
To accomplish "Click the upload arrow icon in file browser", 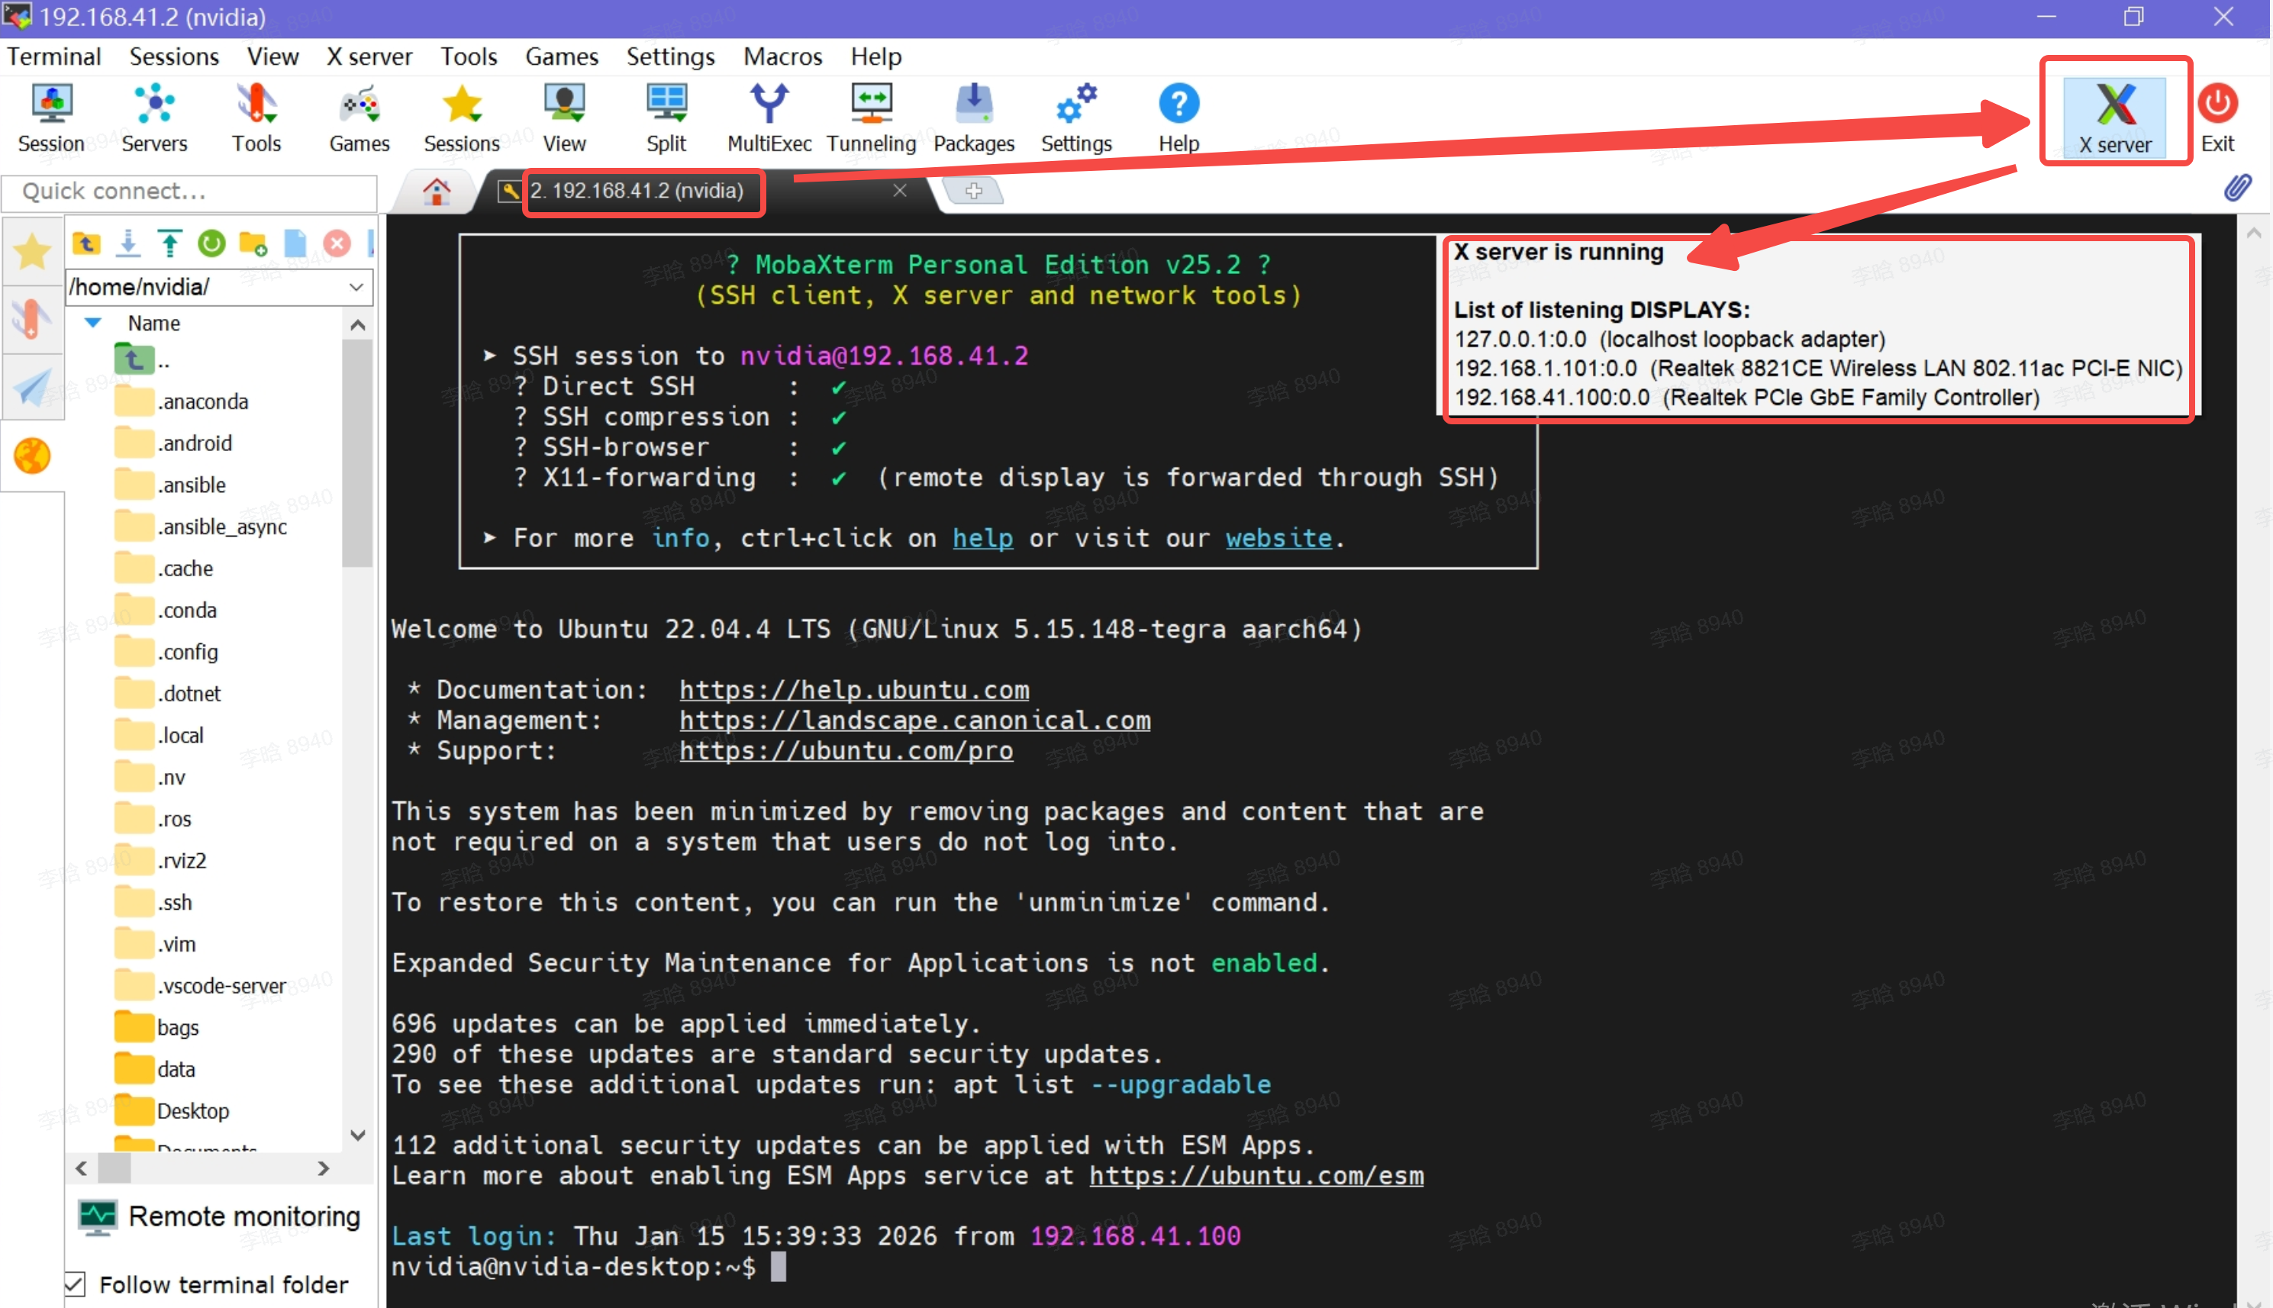I will pos(169,243).
